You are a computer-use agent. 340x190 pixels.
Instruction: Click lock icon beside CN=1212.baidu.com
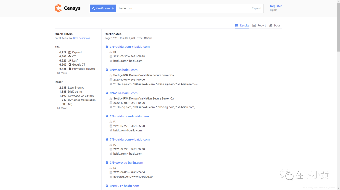pyautogui.click(x=107, y=186)
